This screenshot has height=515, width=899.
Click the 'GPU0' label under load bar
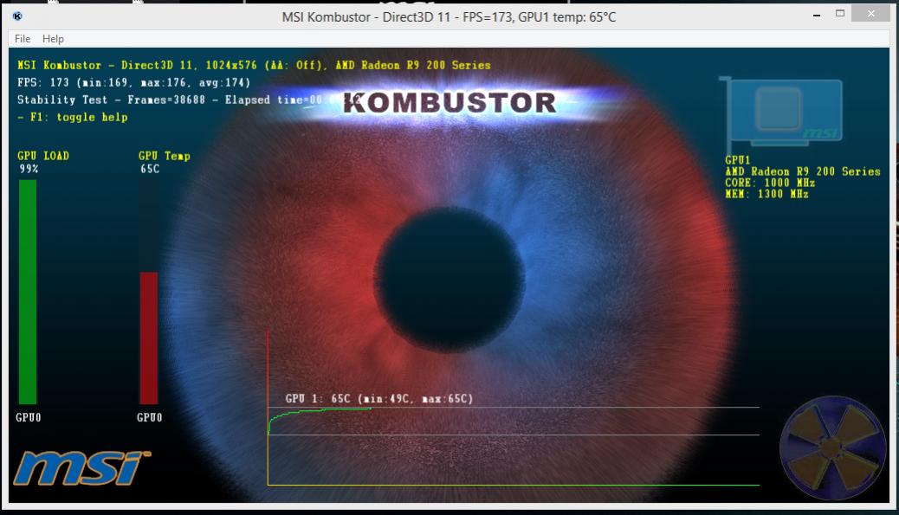(28, 417)
